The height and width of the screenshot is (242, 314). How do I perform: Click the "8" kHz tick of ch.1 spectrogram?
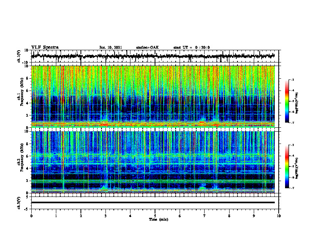[x=28, y=78]
